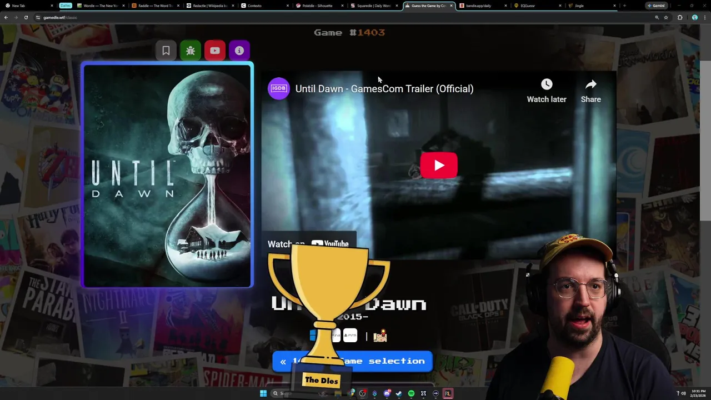Open the browser three-dot menu
711x400 pixels.
click(705, 17)
